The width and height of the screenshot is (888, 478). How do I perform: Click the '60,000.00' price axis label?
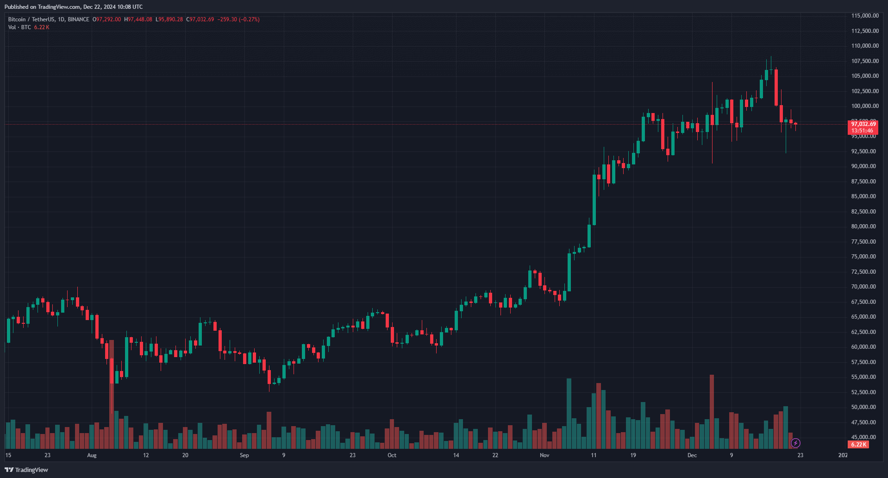[864, 347]
